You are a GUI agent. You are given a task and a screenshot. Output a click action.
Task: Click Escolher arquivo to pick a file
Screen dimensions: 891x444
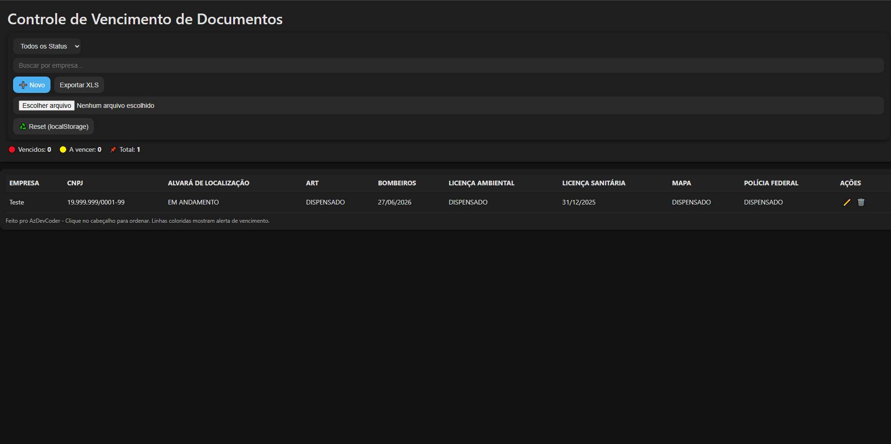click(x=47, y=106)
